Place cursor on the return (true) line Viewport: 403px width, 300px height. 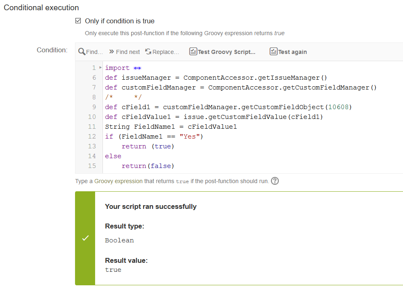pos(148,146)
